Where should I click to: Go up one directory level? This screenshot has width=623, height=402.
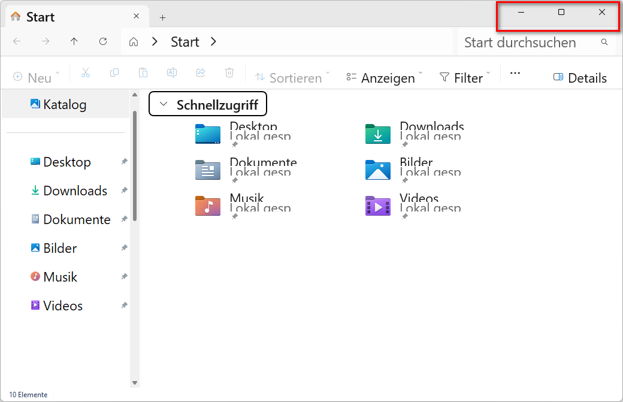pyautogui.click(x=74, y=41)
